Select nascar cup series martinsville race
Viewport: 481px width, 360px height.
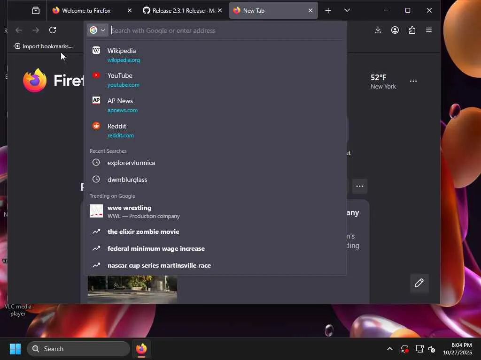tap(215, 265)
